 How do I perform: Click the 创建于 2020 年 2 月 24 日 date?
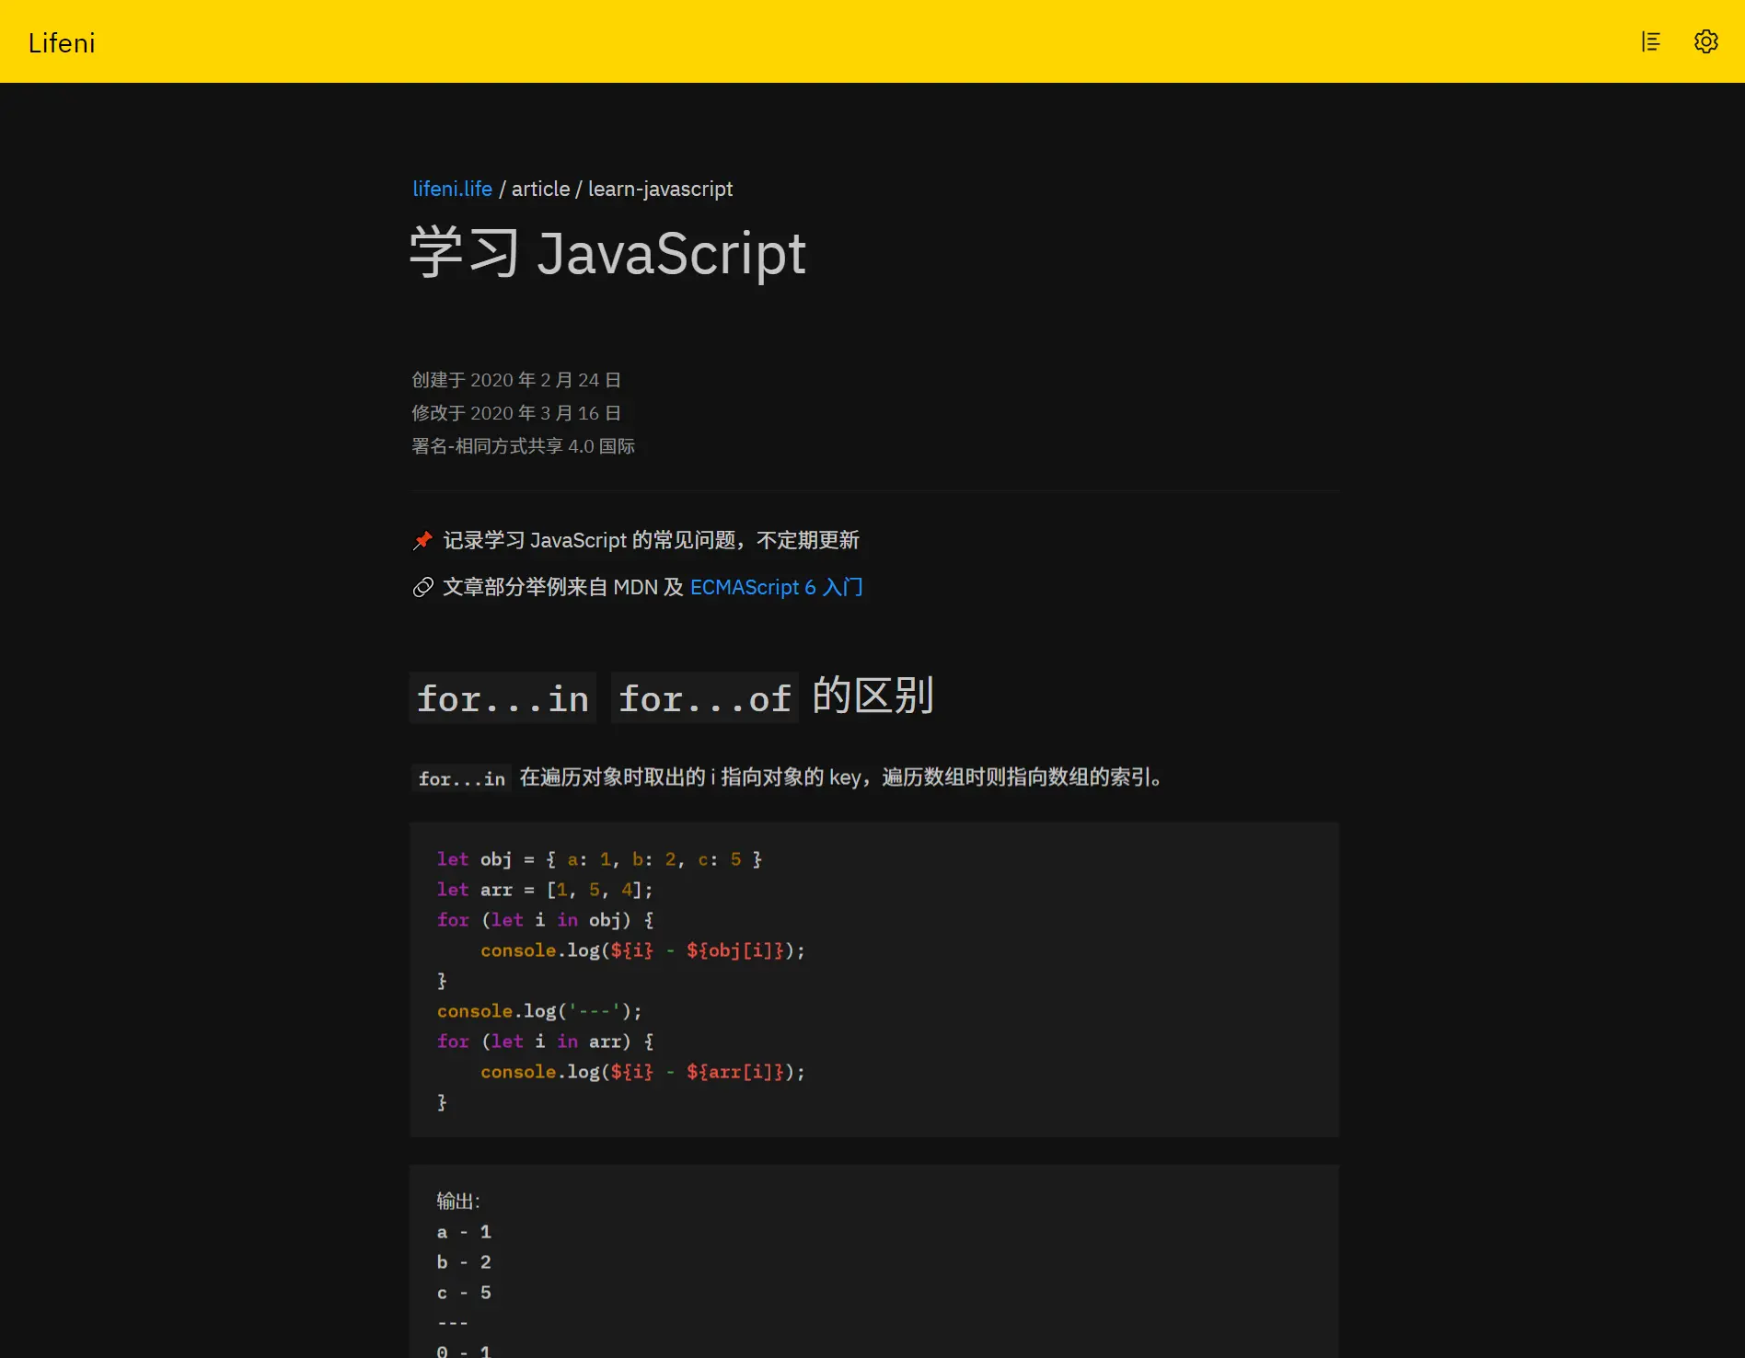(516, 380)
